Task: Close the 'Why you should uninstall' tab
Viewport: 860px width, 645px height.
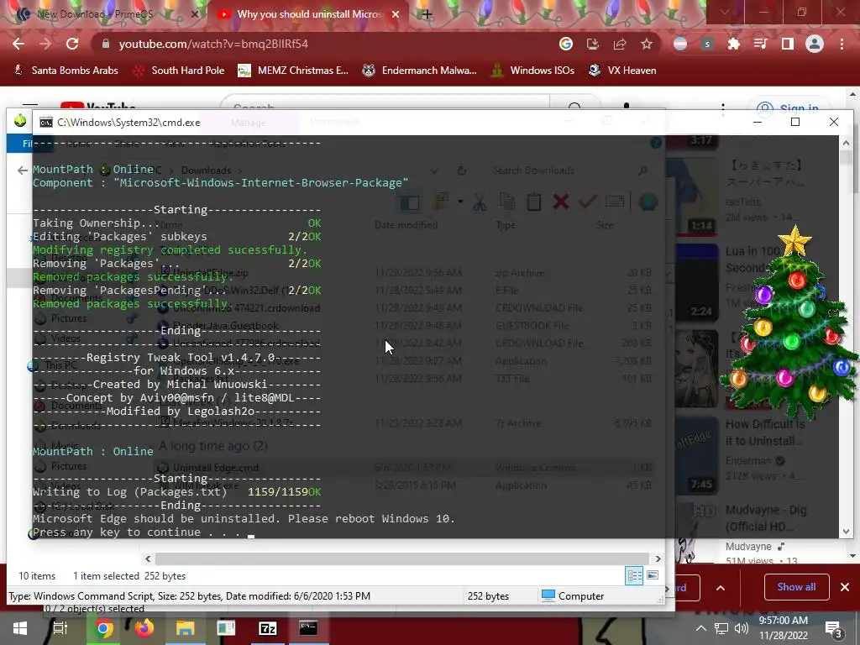Action: click(396, 15)
